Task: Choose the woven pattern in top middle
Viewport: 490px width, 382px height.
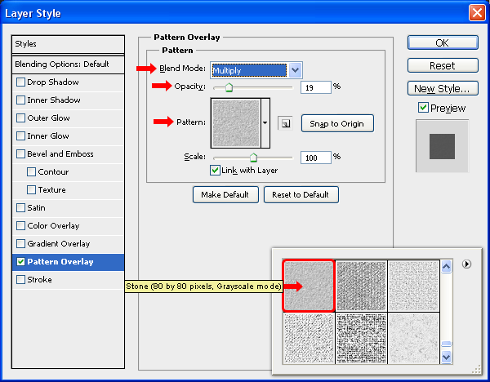Action: click(361, 285)
